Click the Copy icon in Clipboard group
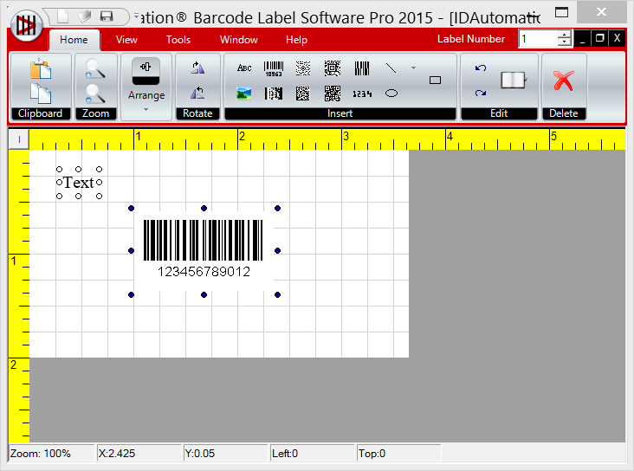Viewport: 634px width, 471px height. 41,94
